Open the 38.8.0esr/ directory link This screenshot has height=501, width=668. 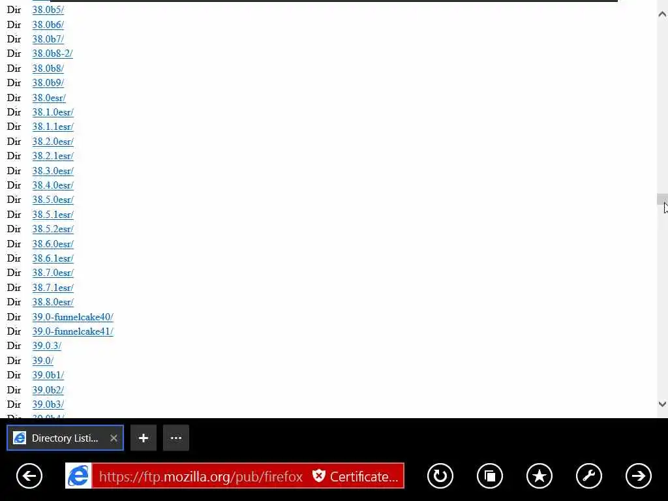53,302
